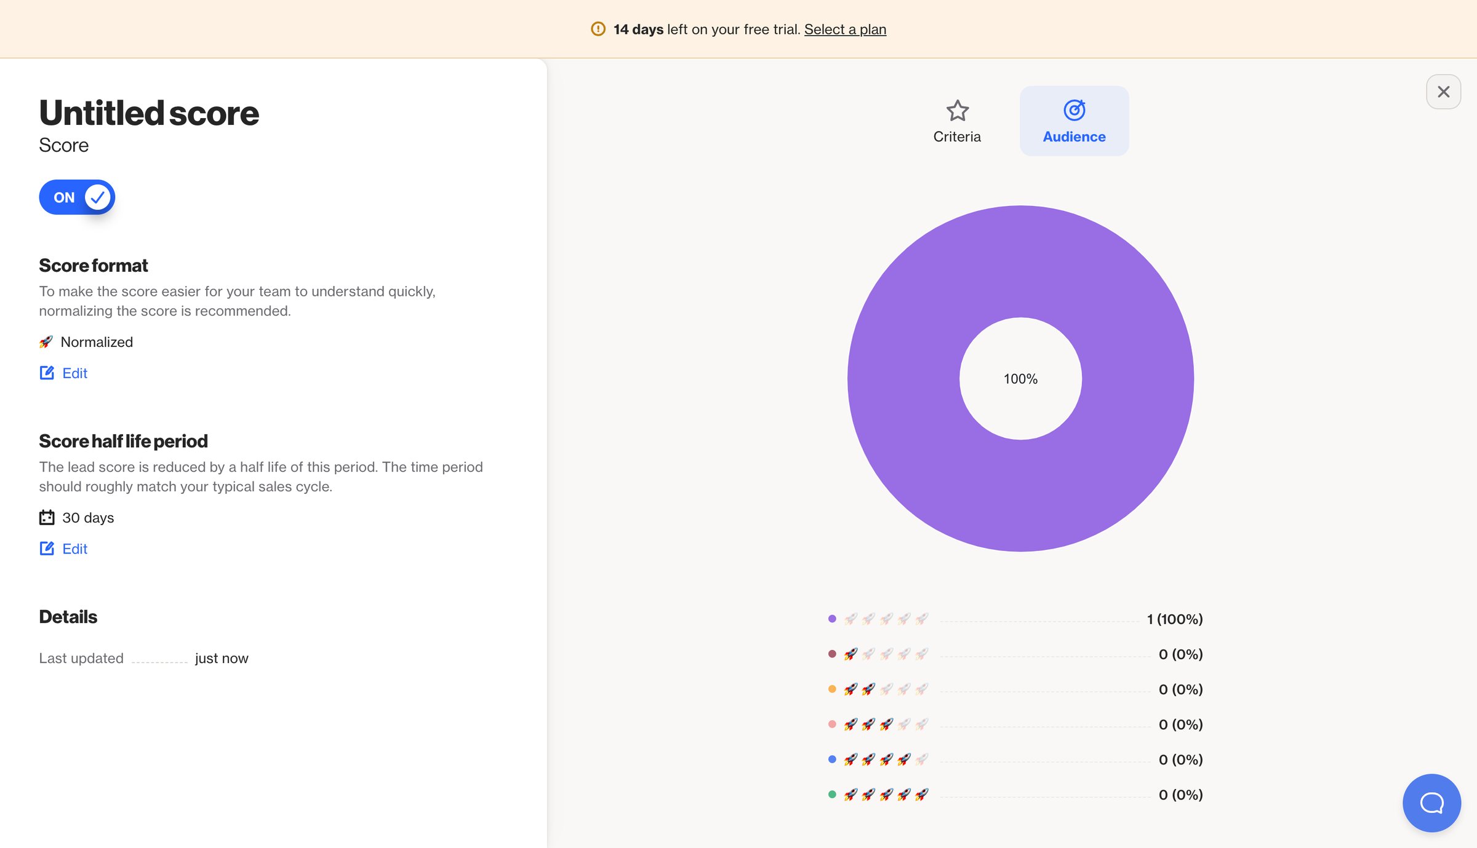Click the Untitled score title
Screen dimensions: 1477x848
tap(149, 113)
